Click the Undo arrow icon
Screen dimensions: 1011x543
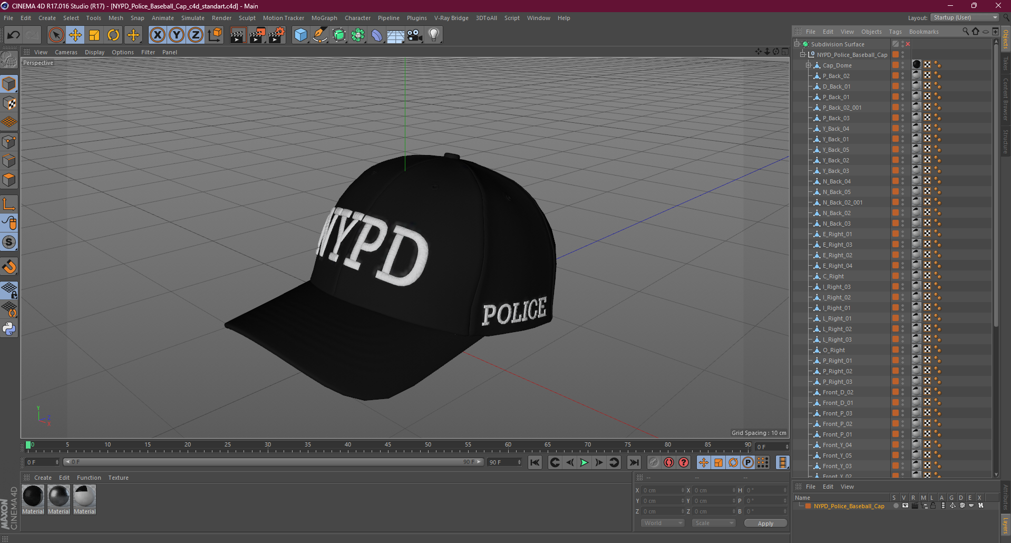click(13, 35)
